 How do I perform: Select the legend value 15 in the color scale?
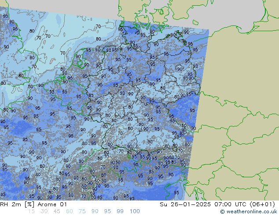pyautogui.click(x=31, y=211)
